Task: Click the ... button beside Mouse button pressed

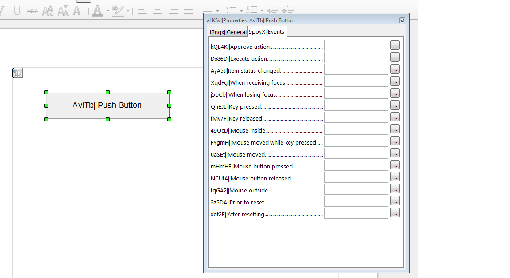Action: click(x=395, y=165)
